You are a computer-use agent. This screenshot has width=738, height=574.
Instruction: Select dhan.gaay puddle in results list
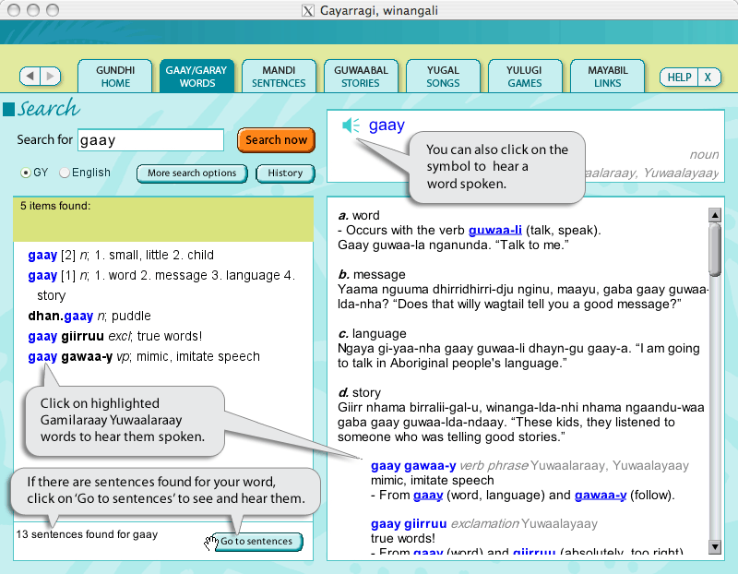click(89, 316)
